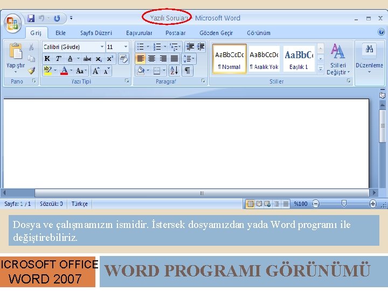The width and height of the screenshot is (388, 291).
Task: Open the Pano clipboard dialog launcher
Action: (x=34, y=81)
